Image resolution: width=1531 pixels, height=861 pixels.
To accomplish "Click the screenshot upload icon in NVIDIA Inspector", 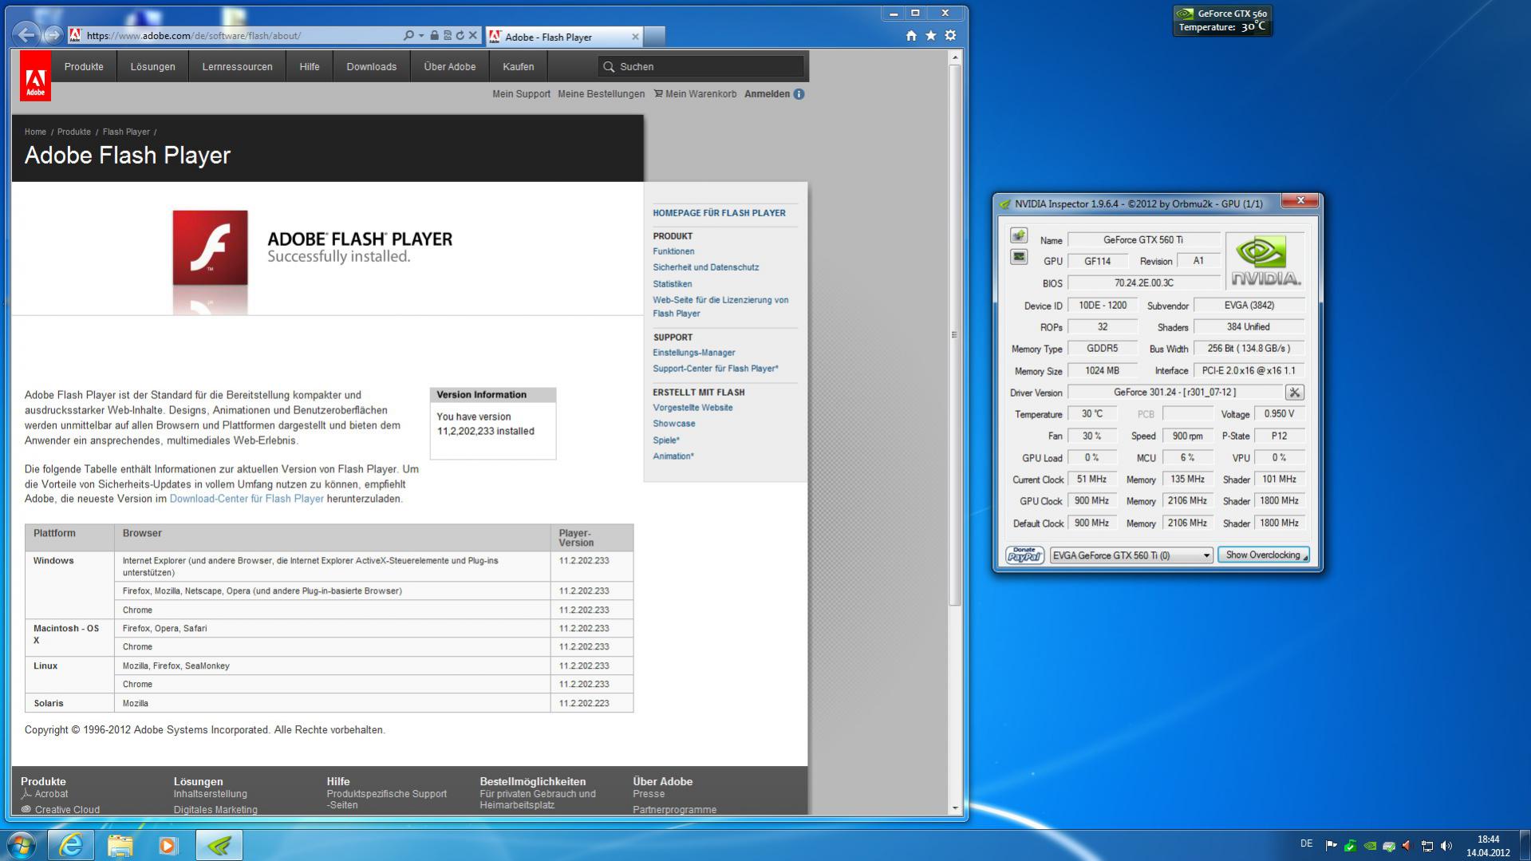I will [1019, 235].
